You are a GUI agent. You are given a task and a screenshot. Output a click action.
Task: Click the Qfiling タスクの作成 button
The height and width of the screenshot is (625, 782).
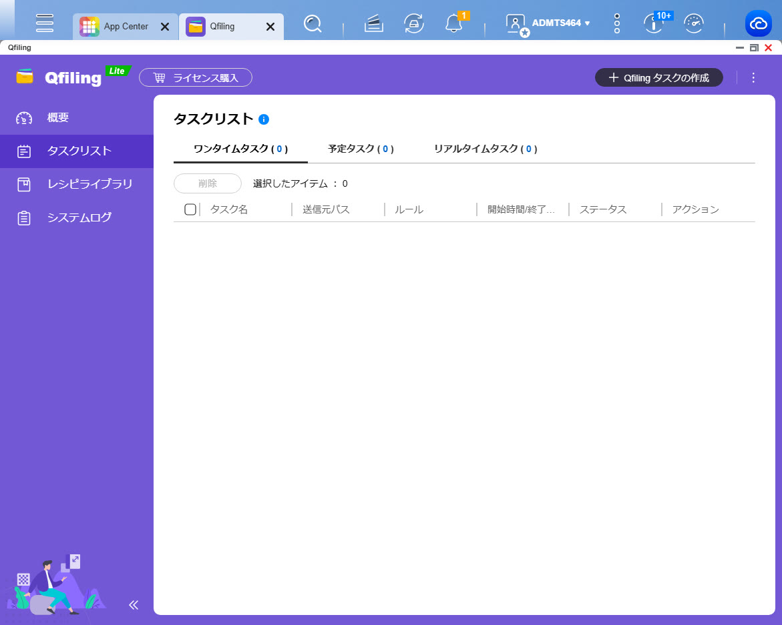coord(658,77)
